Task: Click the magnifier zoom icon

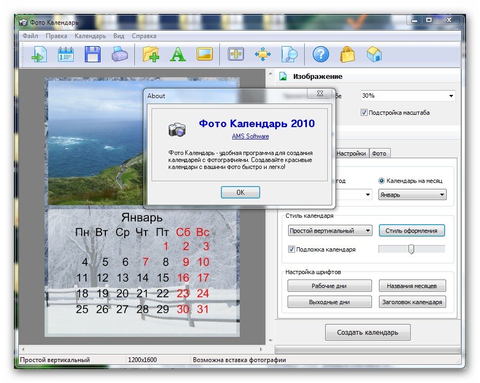Action: [x=290, y=54]
